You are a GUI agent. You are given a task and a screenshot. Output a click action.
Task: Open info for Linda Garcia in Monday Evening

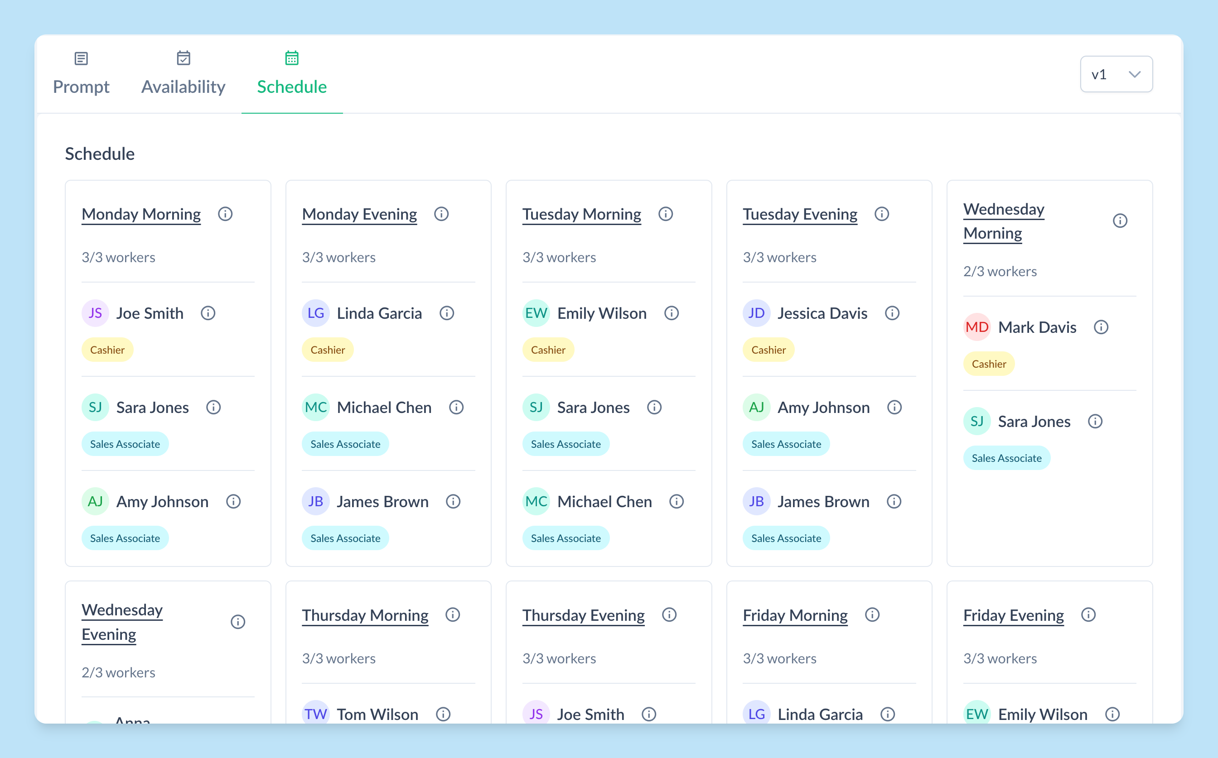coord(446,313)
